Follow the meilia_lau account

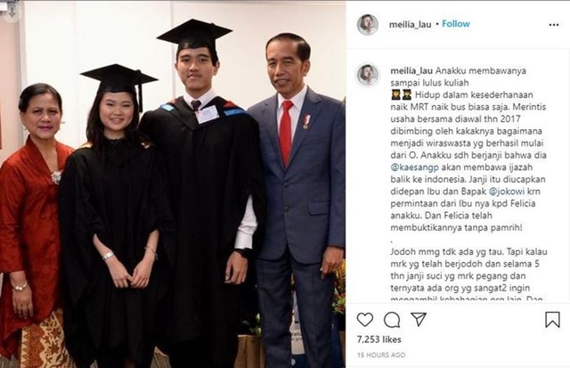(456, 24)
